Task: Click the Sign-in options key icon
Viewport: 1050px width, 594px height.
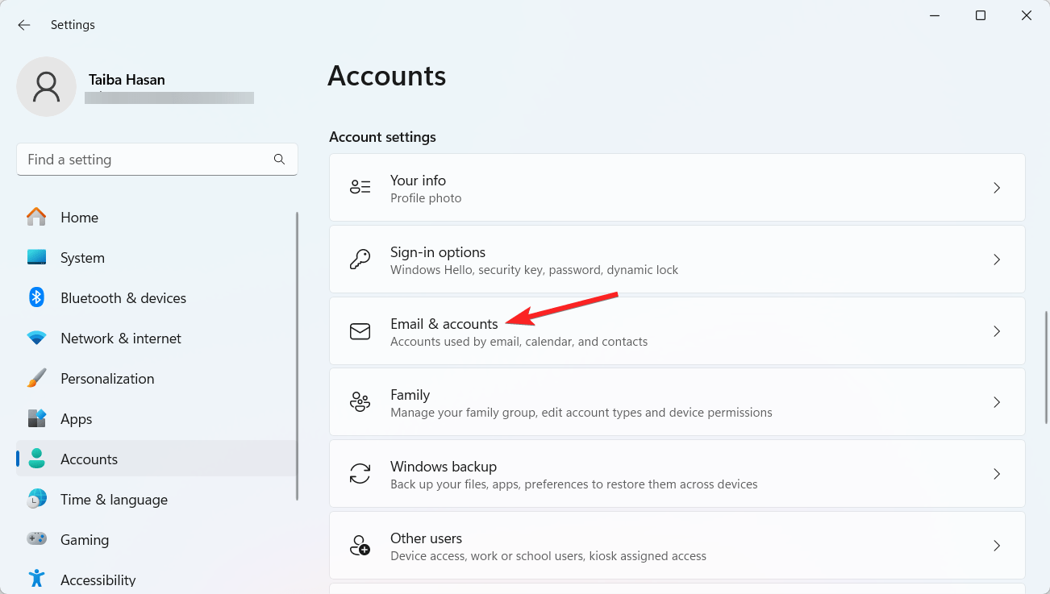Action: pos(360,260)
